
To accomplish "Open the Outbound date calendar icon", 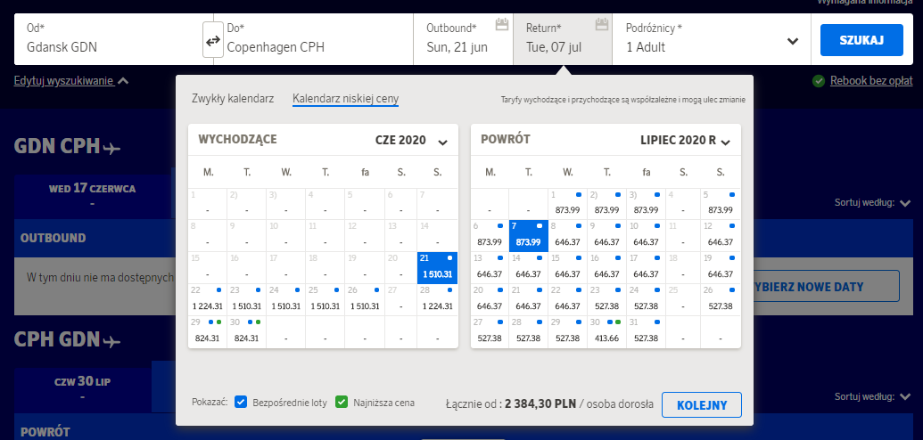I will [x=501, y=24].
